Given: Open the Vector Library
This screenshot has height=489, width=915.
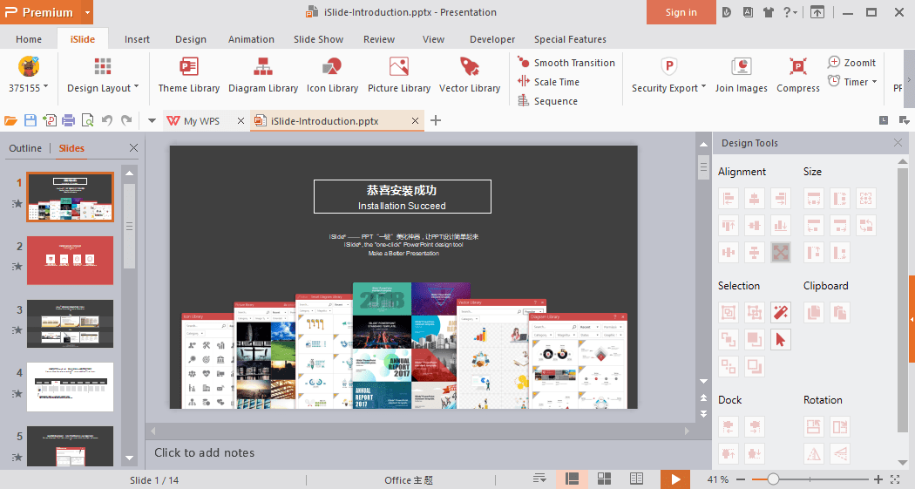Looking at the screenshot, I should [470, 75].
